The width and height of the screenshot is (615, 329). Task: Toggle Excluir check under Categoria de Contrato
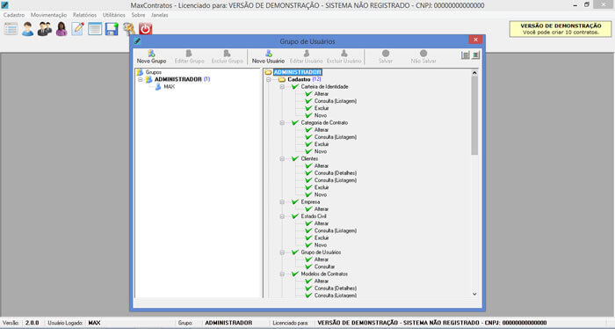tap(308, 144)
